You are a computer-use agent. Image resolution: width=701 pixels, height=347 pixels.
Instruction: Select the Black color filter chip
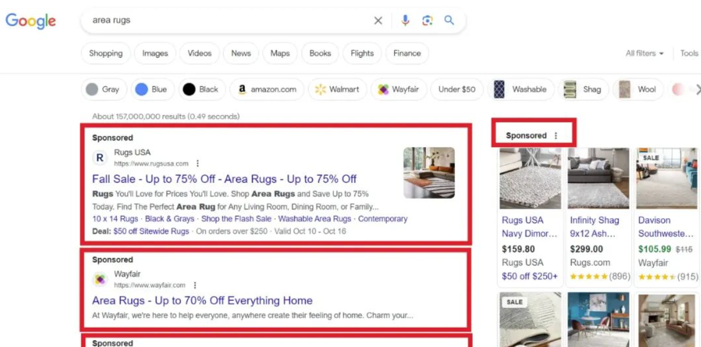click(201, 89)
